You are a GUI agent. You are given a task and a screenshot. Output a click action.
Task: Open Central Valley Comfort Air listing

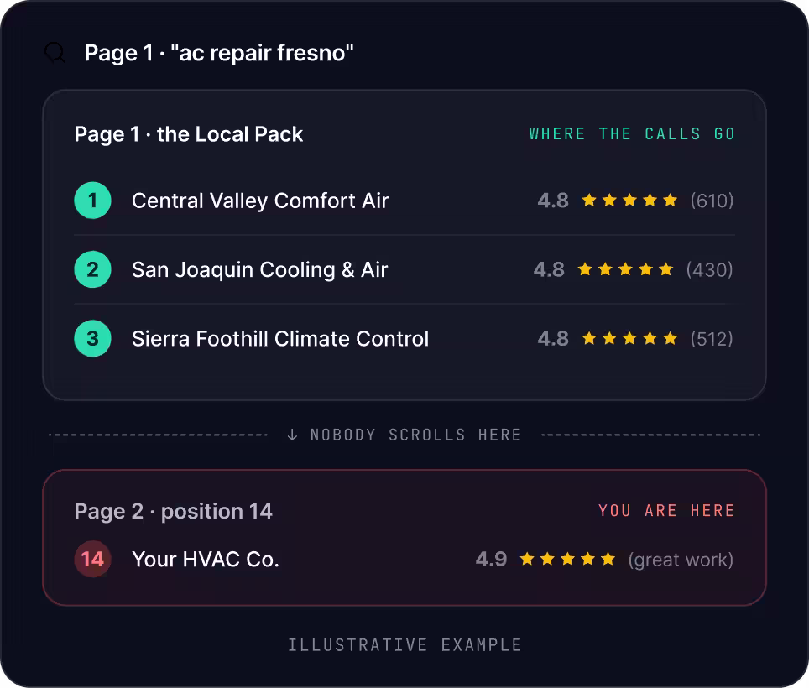pos(260,201)
